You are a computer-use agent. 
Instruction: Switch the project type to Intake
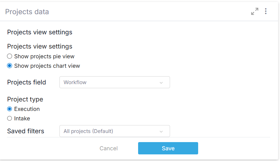9,118
